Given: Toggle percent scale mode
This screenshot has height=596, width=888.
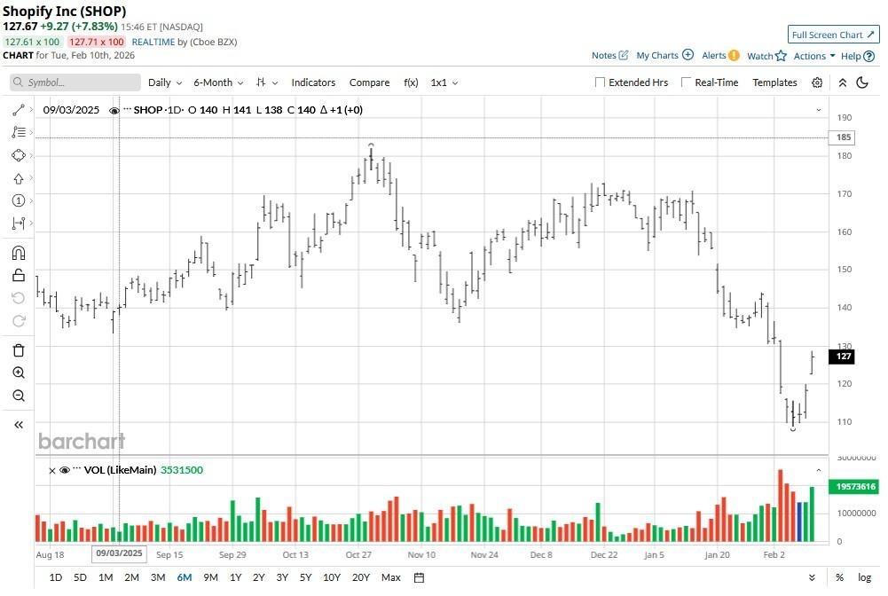Looking at the screenshot, I should pos(839,578).
